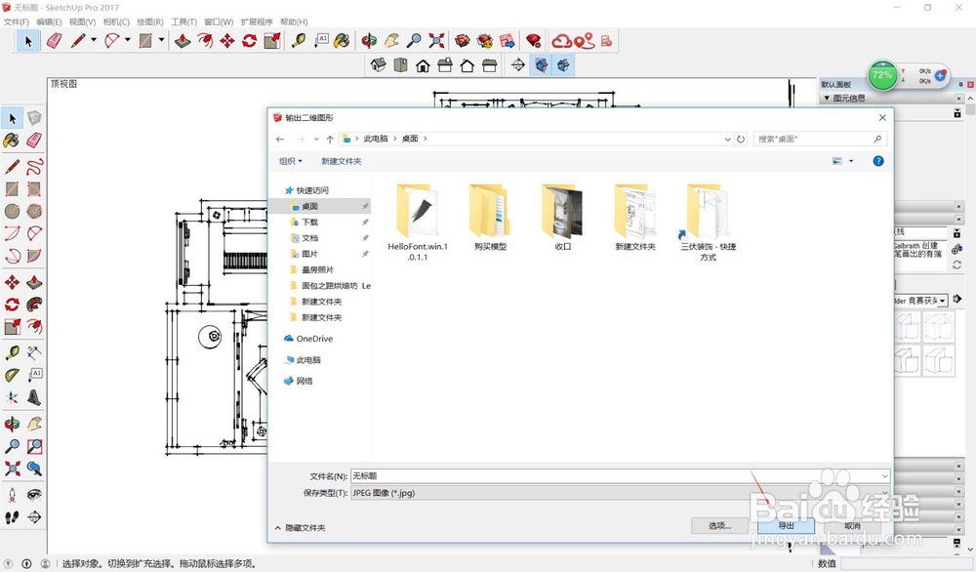
Task: Open the 相机(C) menu
Action: 116,21
